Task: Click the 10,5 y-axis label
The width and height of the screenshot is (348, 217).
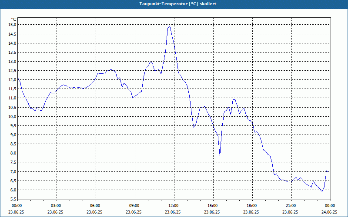Action: [x=12, y=107]
